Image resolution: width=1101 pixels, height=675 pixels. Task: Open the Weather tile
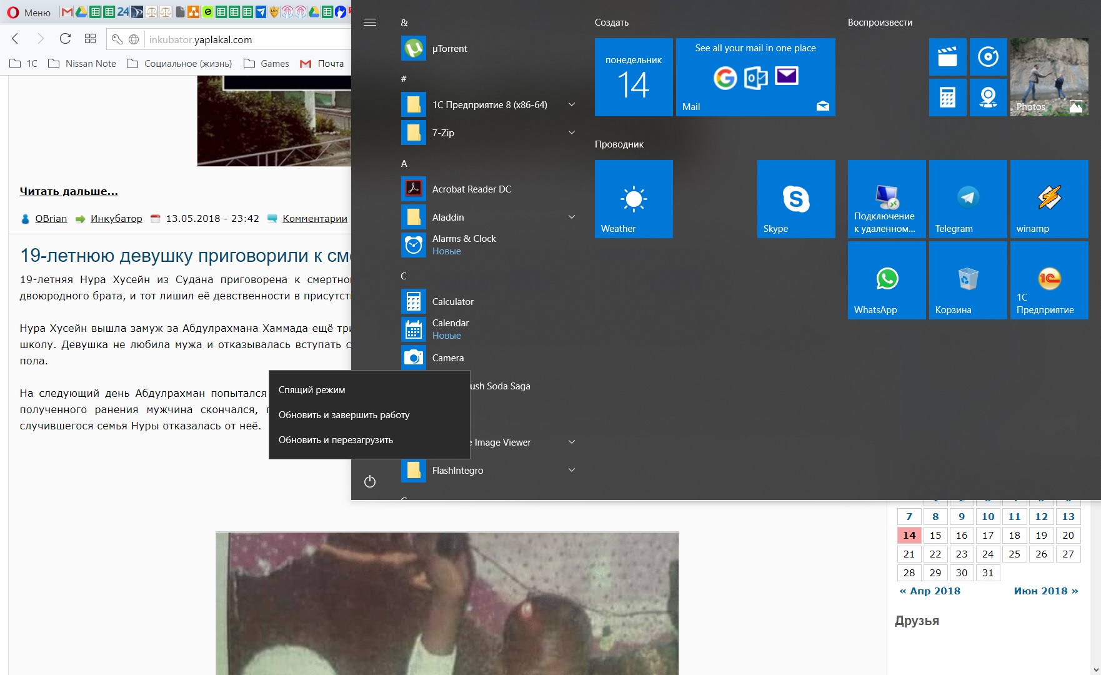click(x=634, y=199)
